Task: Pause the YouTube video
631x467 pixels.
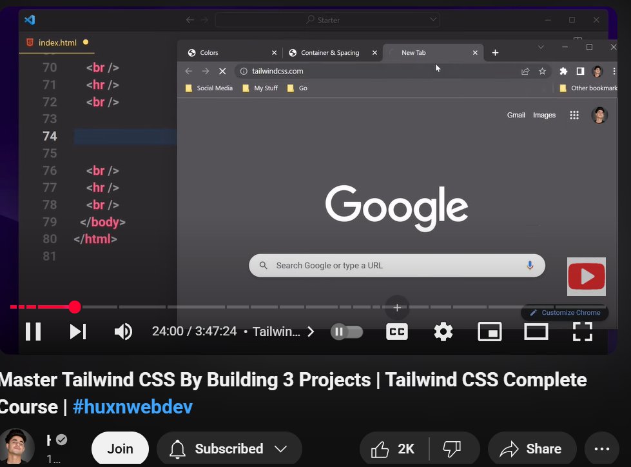Action: [x=34, y=332]
